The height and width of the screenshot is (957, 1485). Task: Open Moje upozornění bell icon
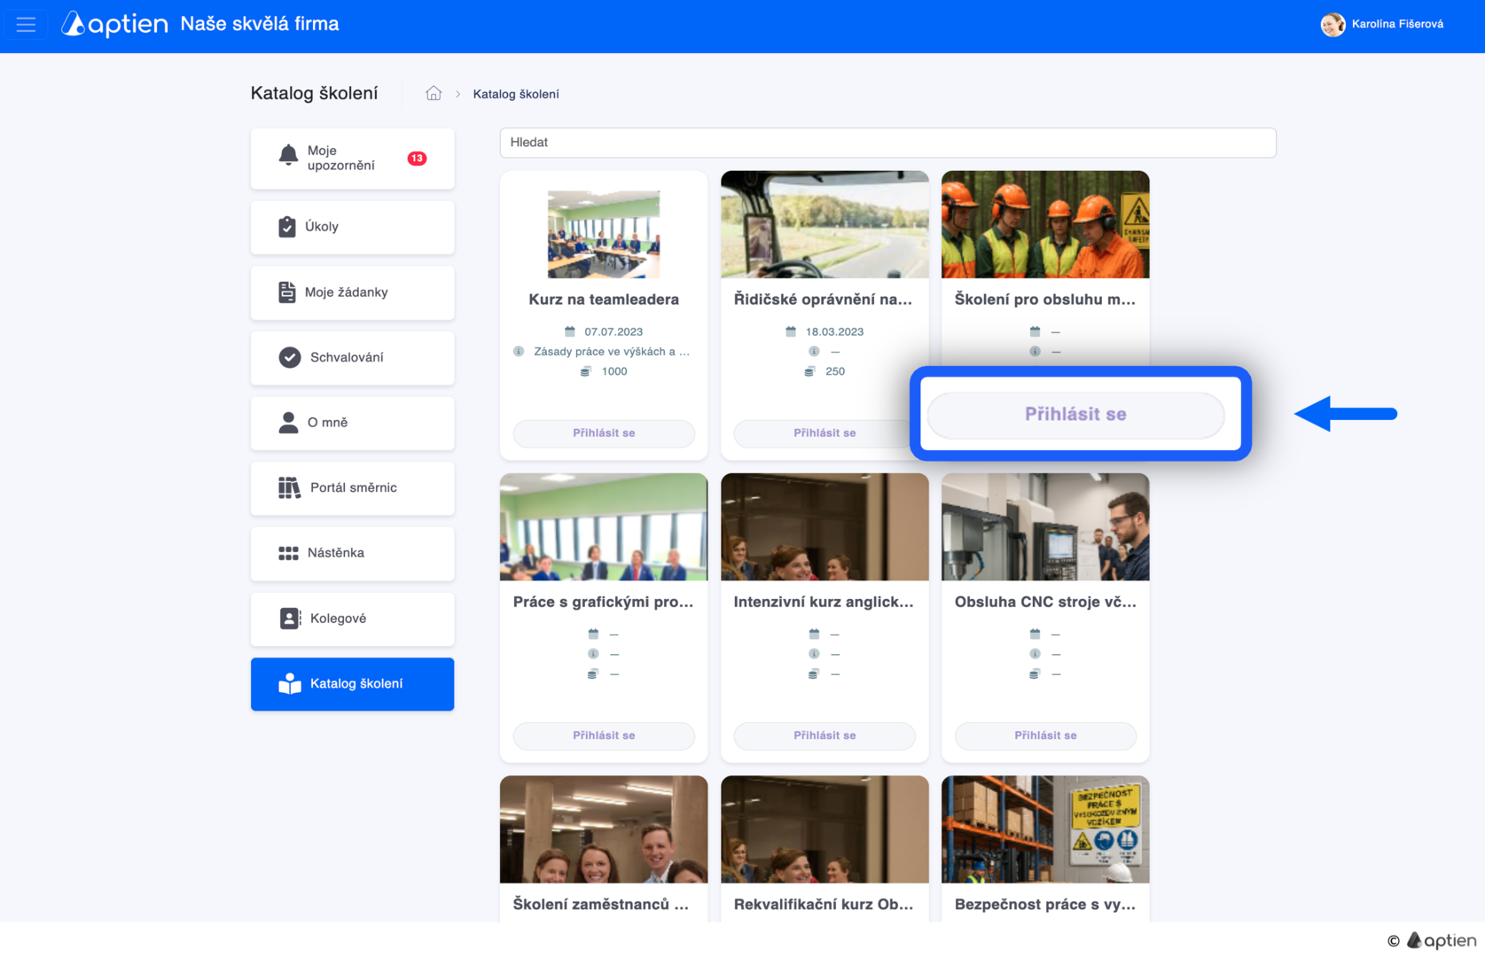(x=288, y=156)
